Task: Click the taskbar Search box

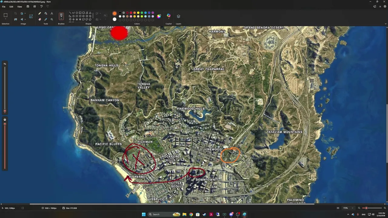Action: pos(164,214)
